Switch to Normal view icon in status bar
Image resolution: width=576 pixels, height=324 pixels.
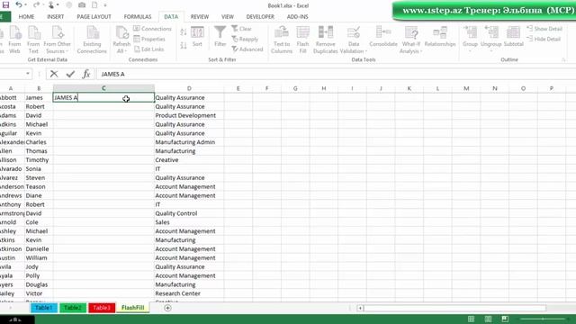coord(471,319)
